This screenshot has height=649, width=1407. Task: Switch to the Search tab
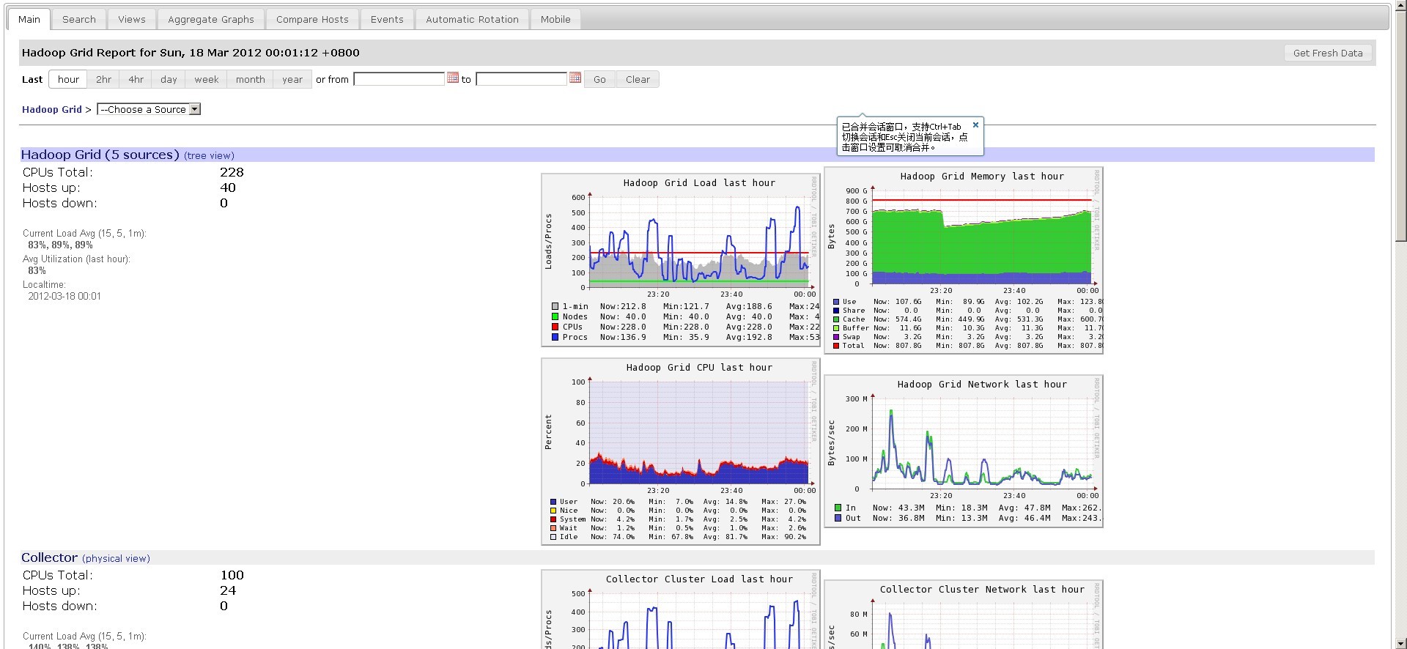[79, 19]
